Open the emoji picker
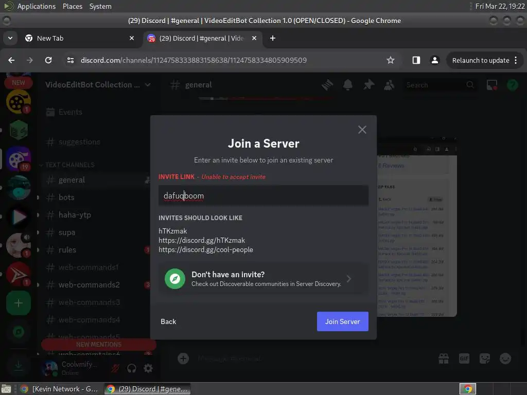The image size is (527, 395). [505, 358]
